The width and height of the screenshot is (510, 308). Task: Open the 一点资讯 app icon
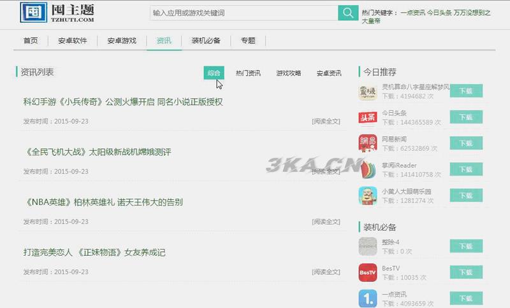click(368, 298)
